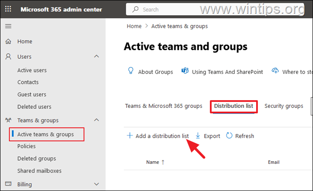This screenshot has height=191, width=313.
Task: Click the Refresh circular arrow icon
Action: click(x=229, y=135)
